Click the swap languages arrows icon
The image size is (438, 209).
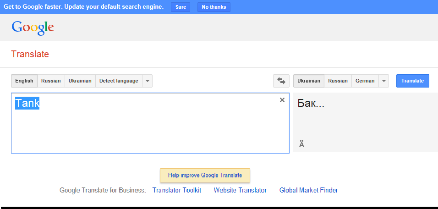[x=281, y=81]
